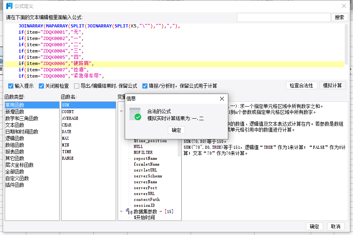
Task: Focus the function search input field
Action: click(x=284, y=17)
